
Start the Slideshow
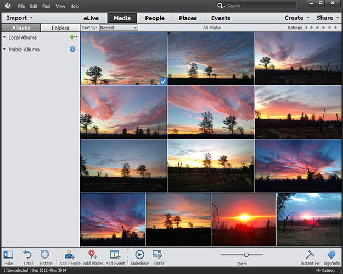coord(139,255)
